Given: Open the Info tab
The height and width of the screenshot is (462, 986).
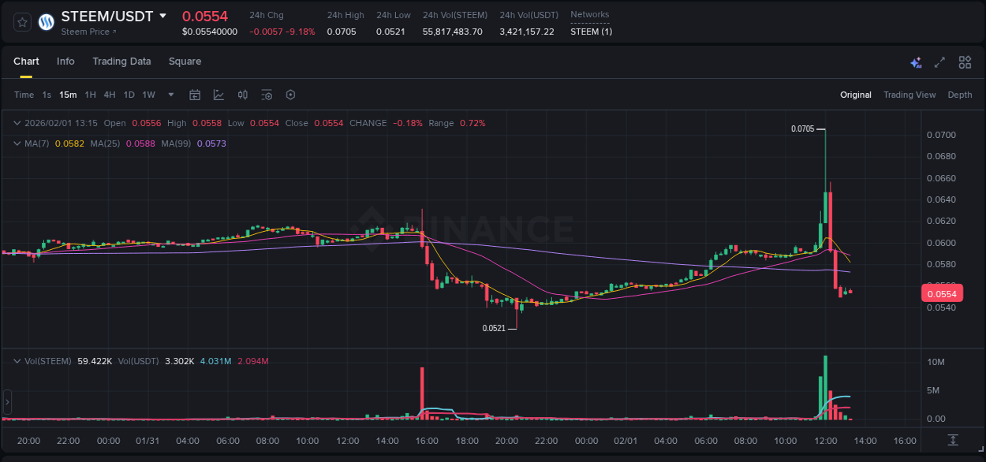Looking at the screenshot, I should 65,61.
